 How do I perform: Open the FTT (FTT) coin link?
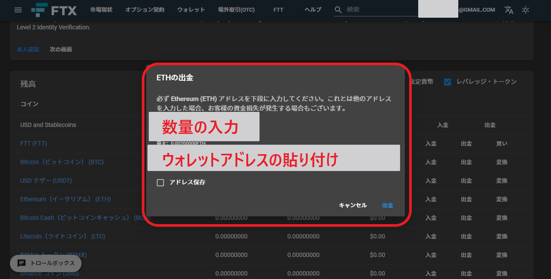(x=34, y=143)
